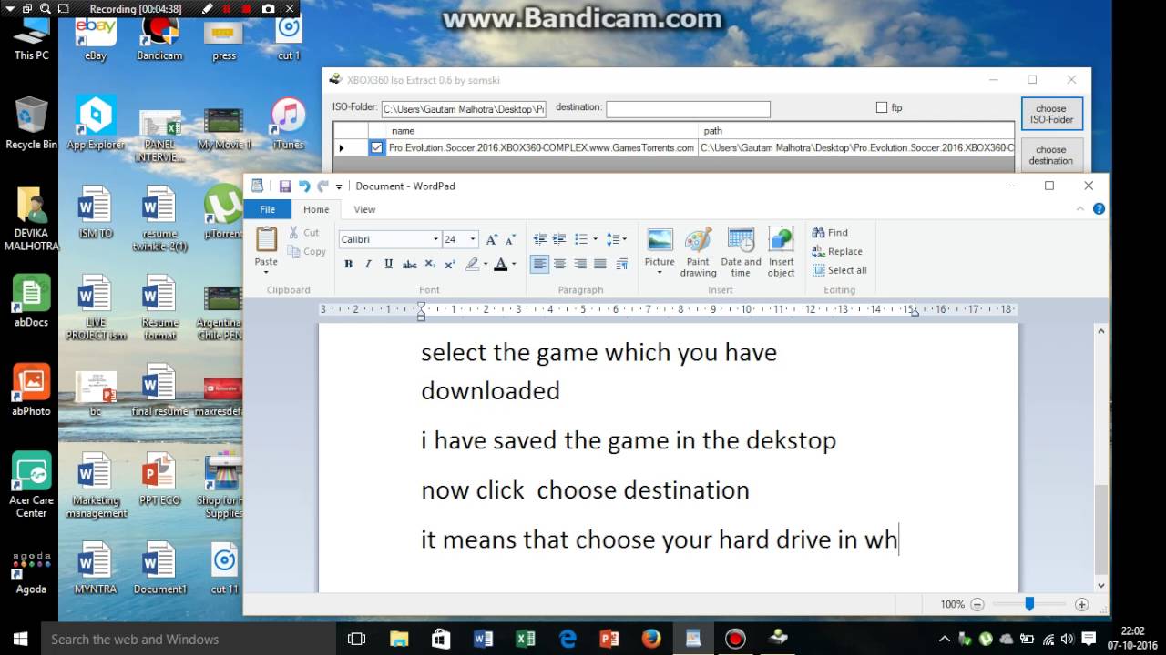Click the WordPad vertical scrollbar thumb

coord(1100,530)
